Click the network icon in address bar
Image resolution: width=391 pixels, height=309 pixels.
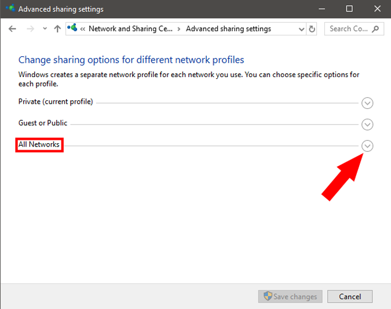tap(73, 28)
